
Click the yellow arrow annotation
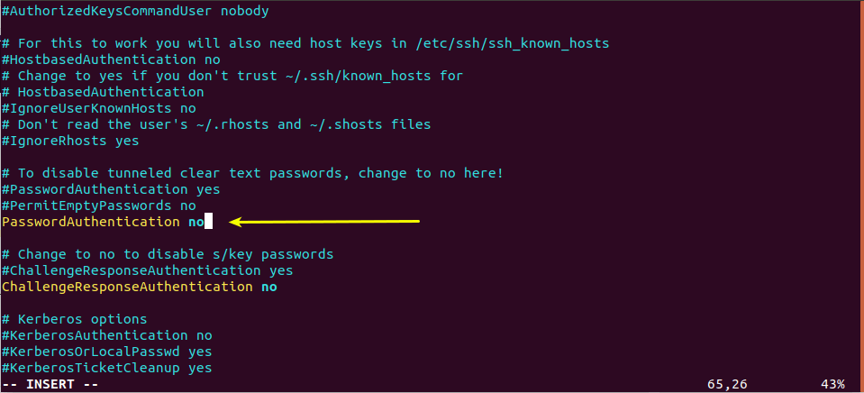pyautogui.click(x=324, y=222)
